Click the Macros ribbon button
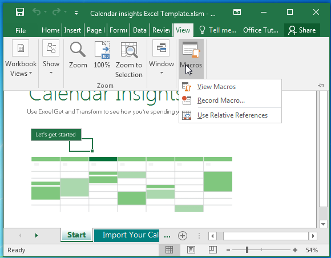The width and height of the screenshot is (331, 258). [x=191, y=58]
